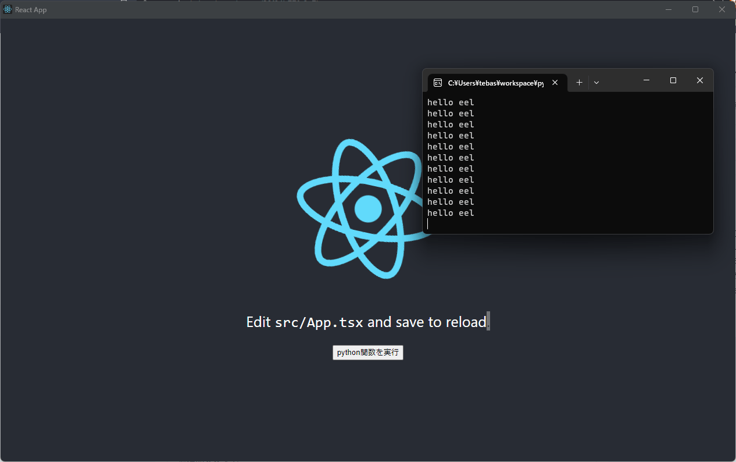Click the cmd icon on the terminal tab

tap(438, 83)
